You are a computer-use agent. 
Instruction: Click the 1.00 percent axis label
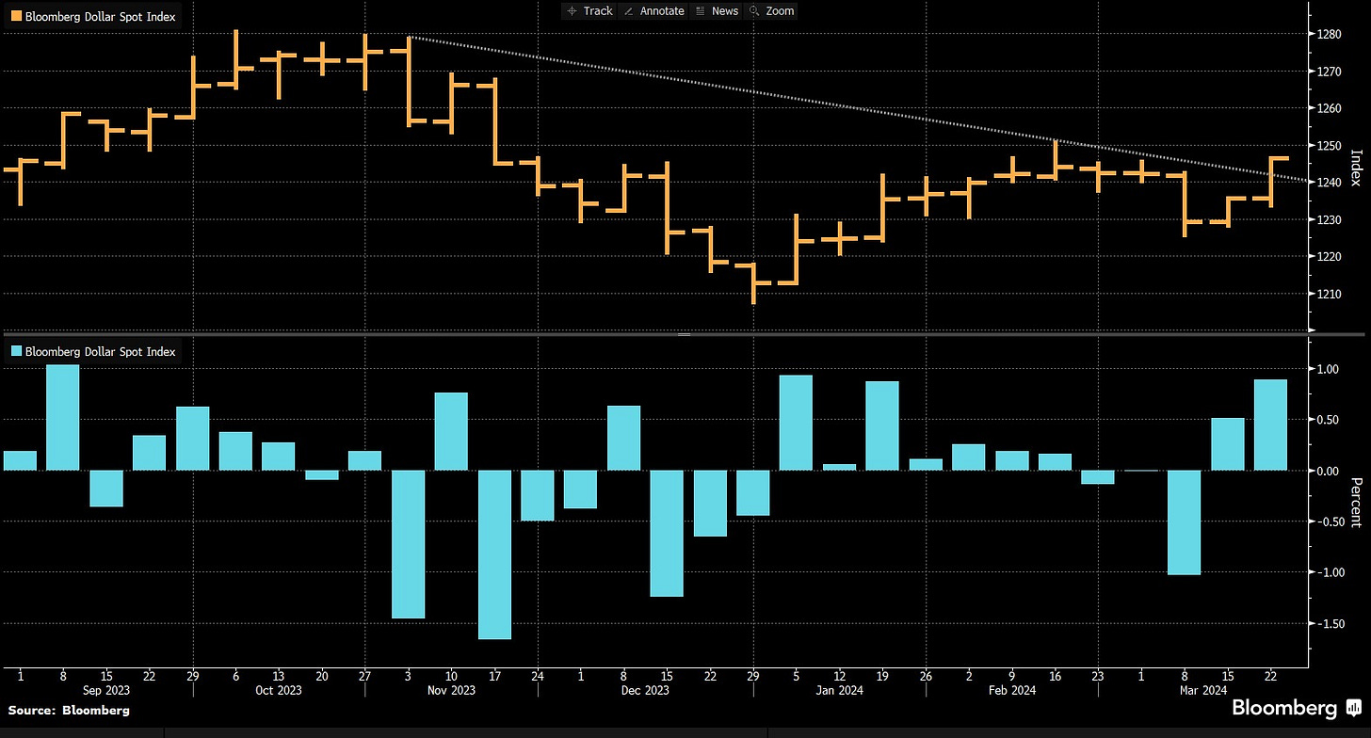(x=1328, y=369)
